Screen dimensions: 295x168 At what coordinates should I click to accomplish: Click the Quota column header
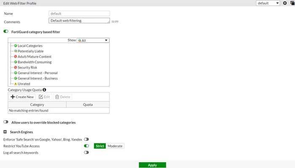click(88, 105)
